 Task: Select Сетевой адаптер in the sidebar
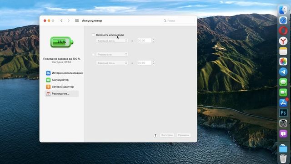pyautogui.click(x=63, y=87)
